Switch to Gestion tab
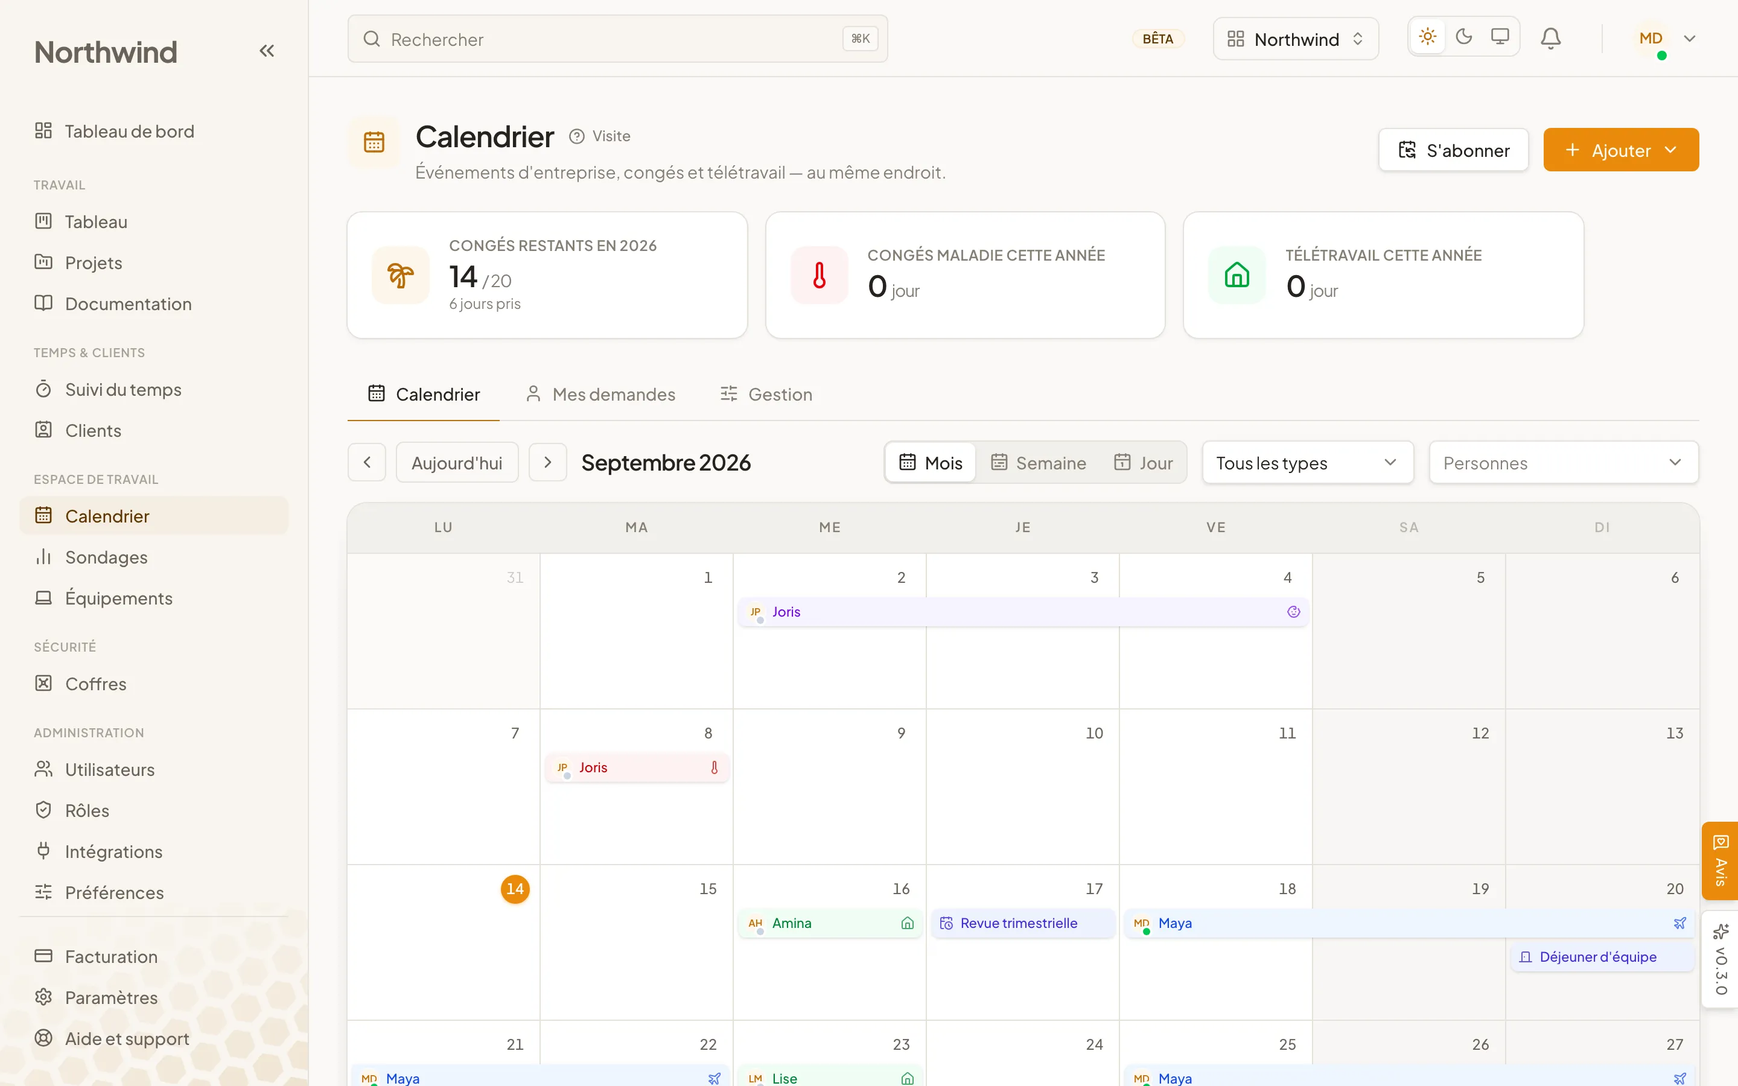 (766, 395)
